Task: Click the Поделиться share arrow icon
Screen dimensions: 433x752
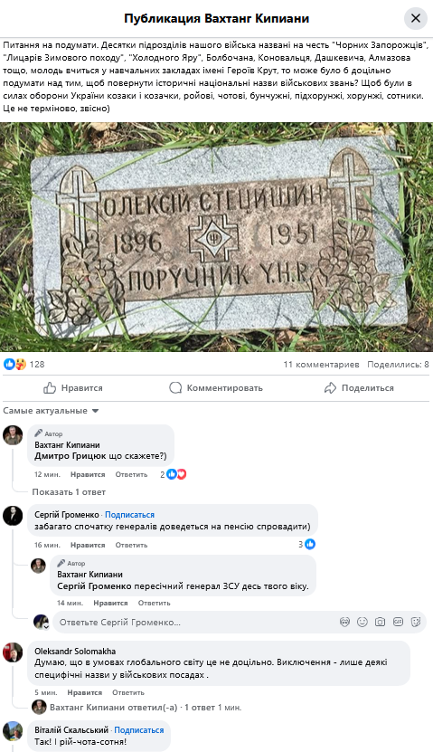Action: pyautogui.click(x=330, y=388)
